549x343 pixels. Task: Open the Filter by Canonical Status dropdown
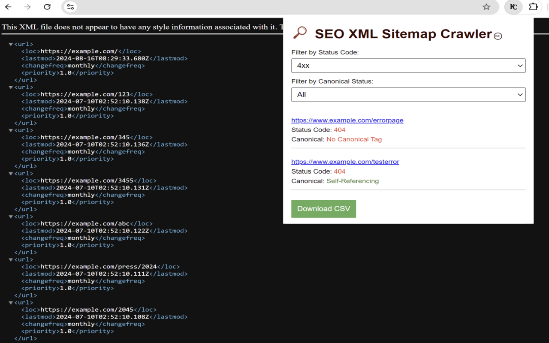pyautogui.click(x=408, y=94)
